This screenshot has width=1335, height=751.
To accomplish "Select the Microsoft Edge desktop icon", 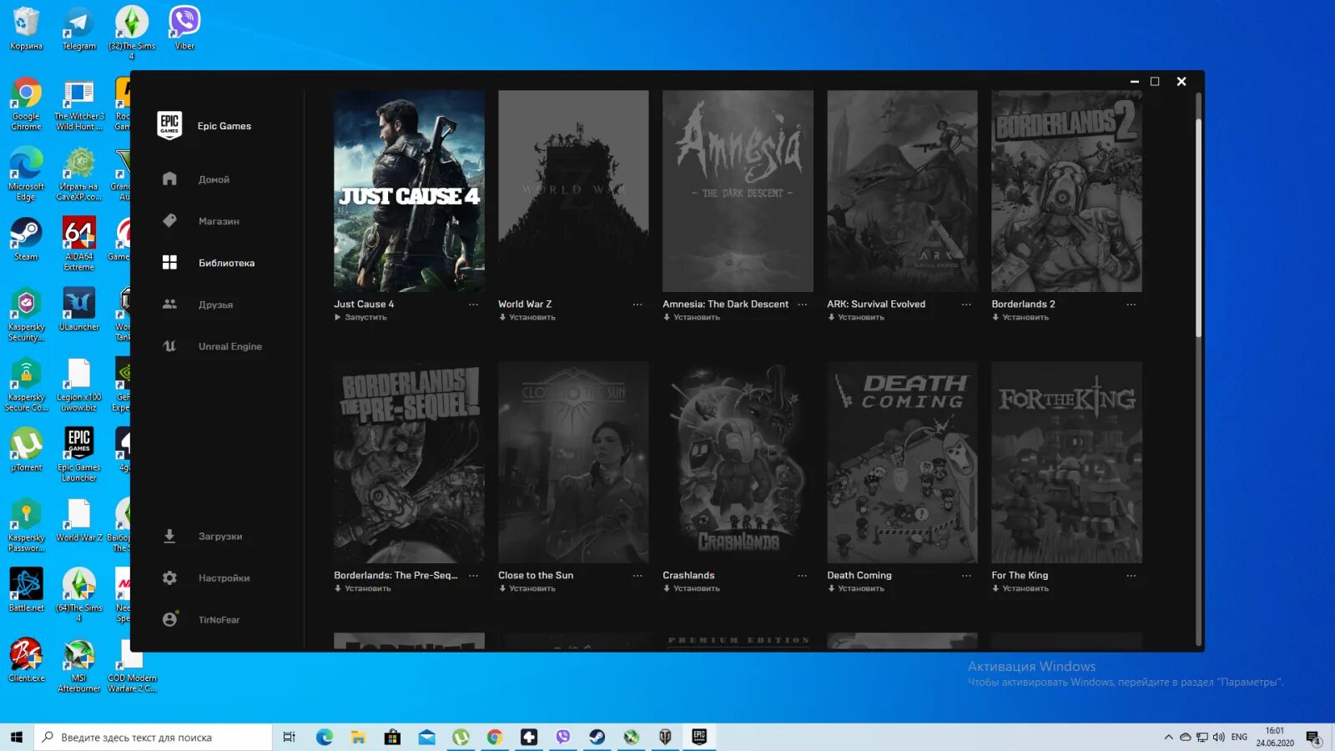I will [26, 174].
